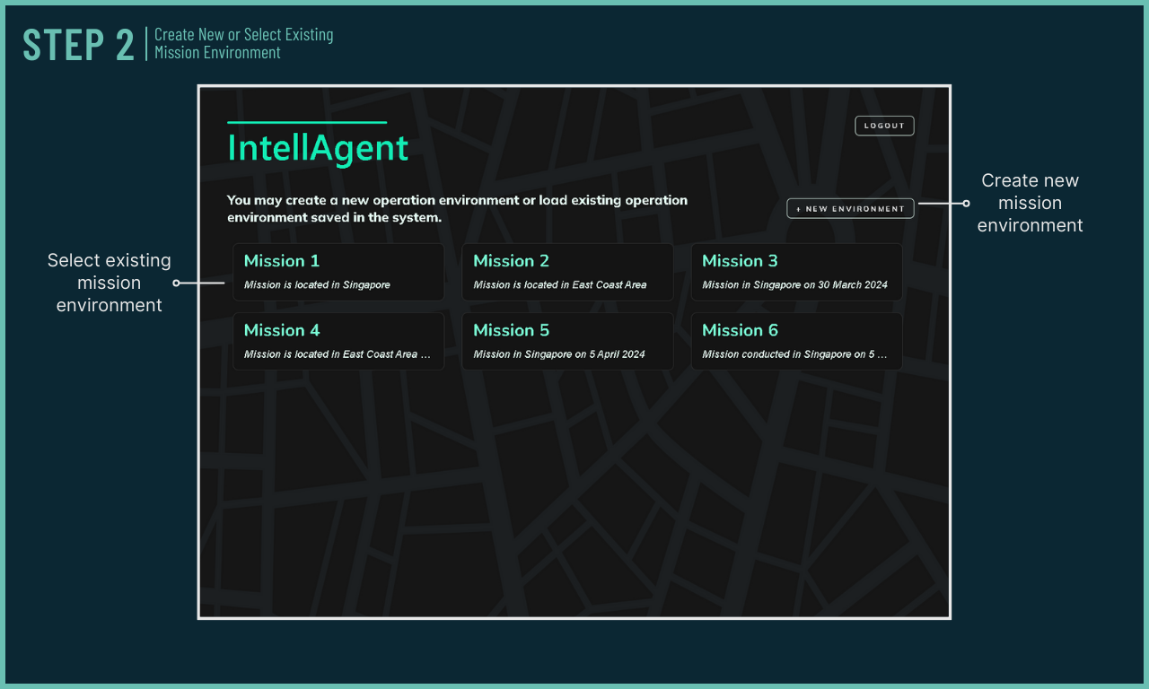Open the Mission 1 card

338,272
